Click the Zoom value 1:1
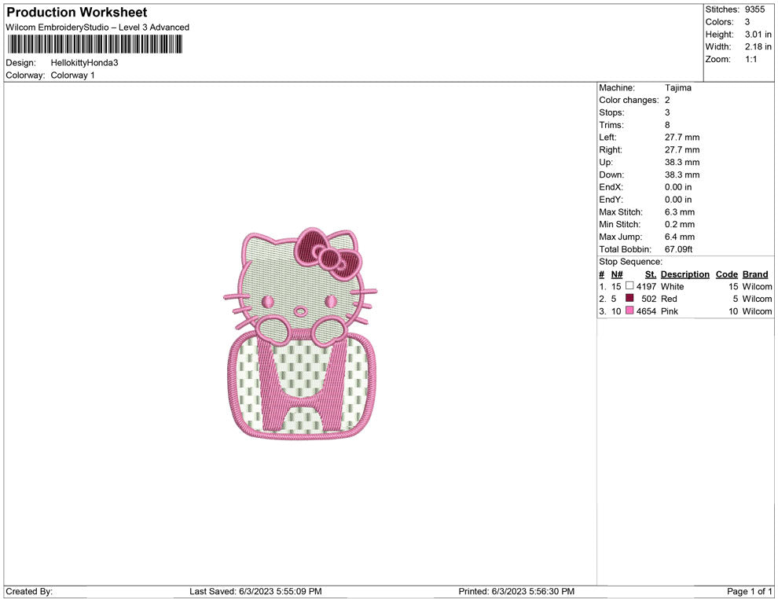Image resolution: width=778 pixels, height=599 pixels. (751, 59)
